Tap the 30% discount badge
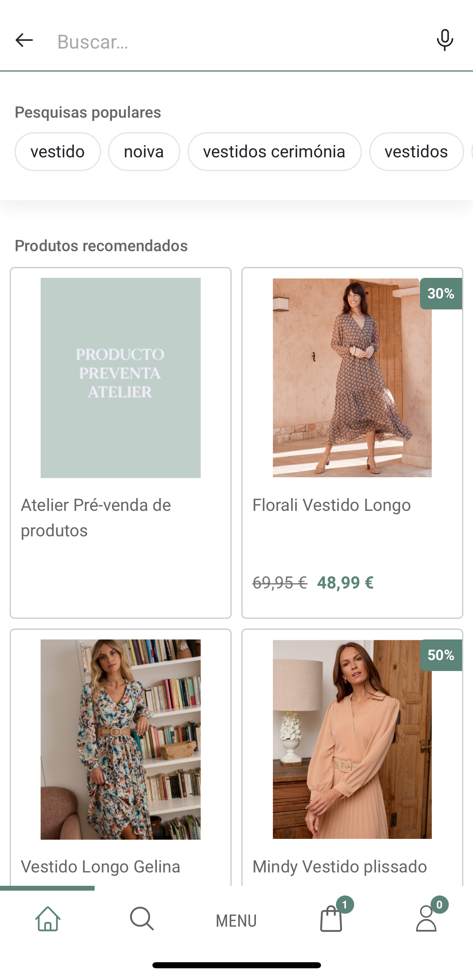The width and height of the screenshot is (473, 978). [x=441, y=294]
